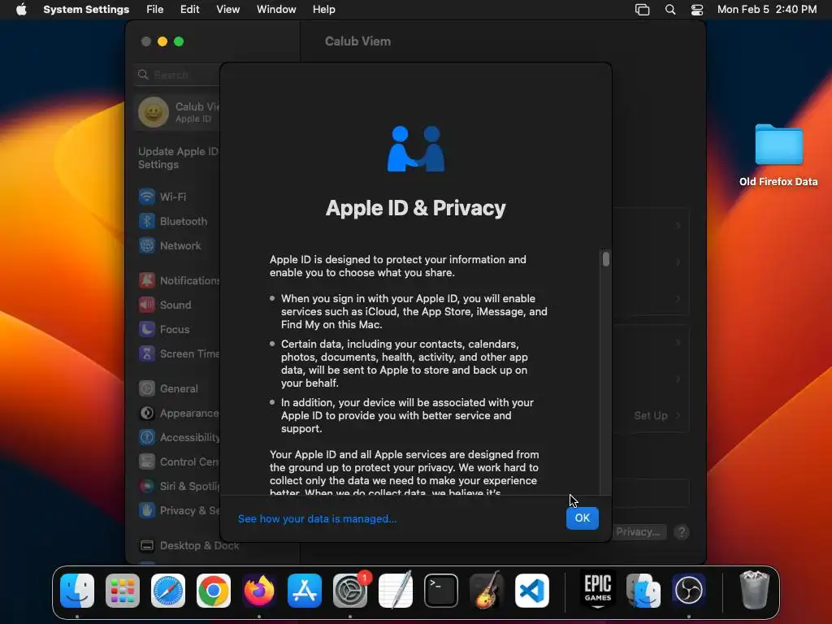Launch Terminal from the Dock
Viewport: 832px width, 624px height.
click(441, 591)
